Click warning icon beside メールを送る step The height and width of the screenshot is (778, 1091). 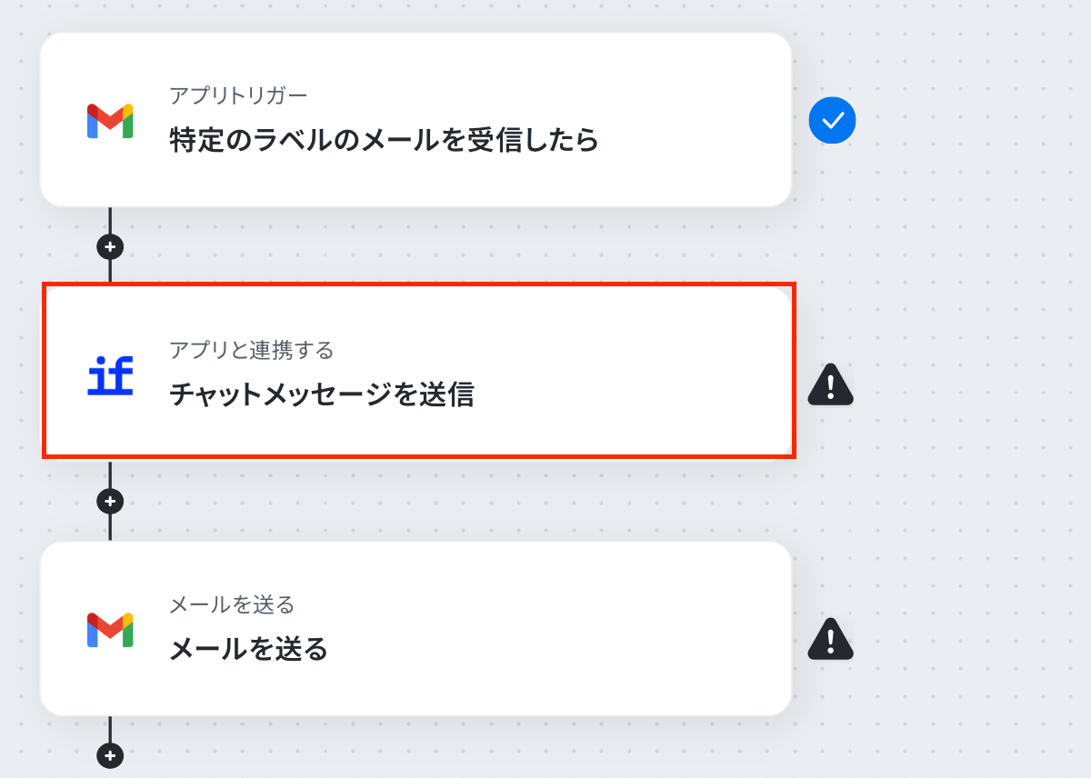pos(830,640)
